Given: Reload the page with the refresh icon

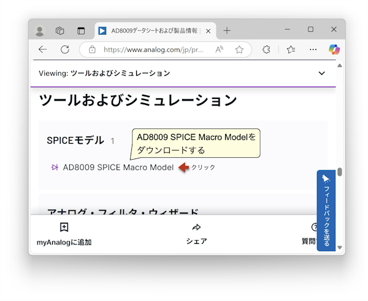Looking at the screenshot, I should (x=64, y=50).
